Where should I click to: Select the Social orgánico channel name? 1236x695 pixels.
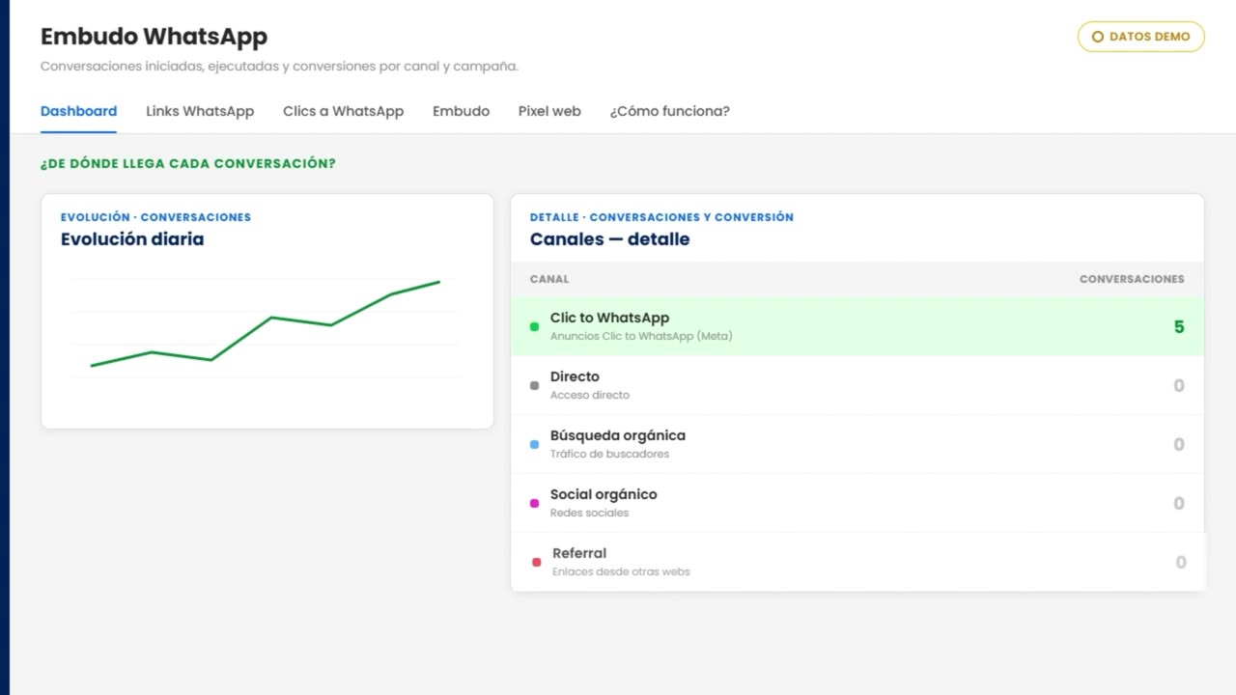(604, 494)
